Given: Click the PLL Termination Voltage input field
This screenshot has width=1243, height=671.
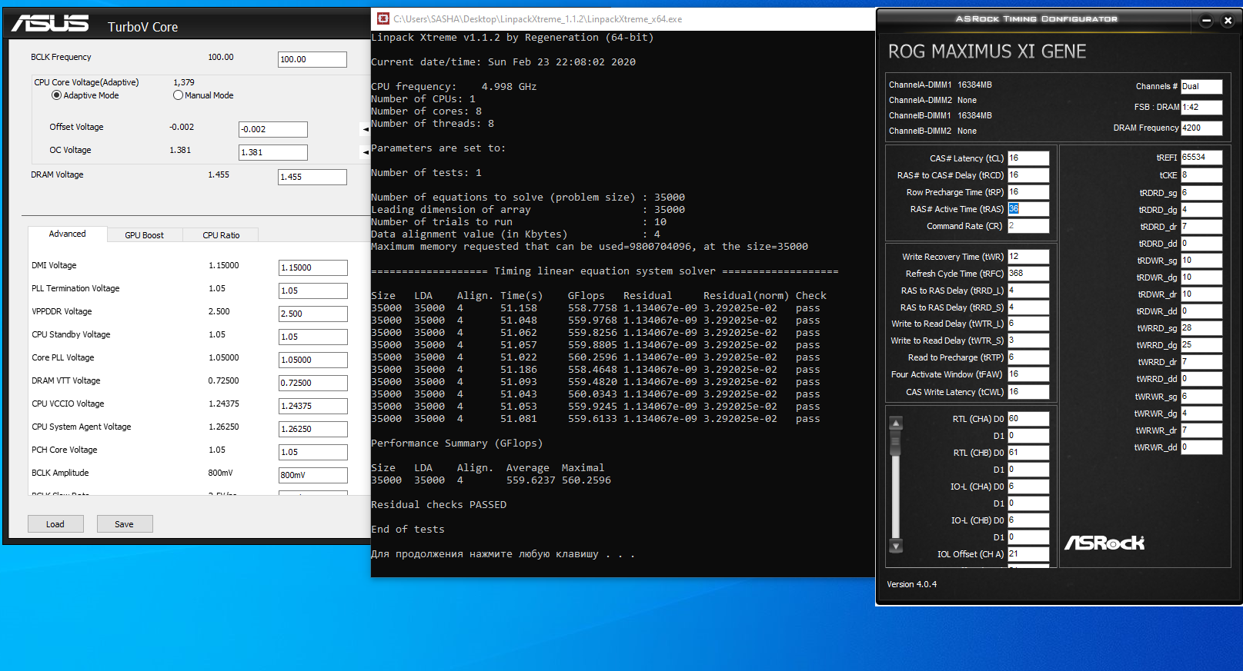Looking at the screenshot, I should point(313,291).
